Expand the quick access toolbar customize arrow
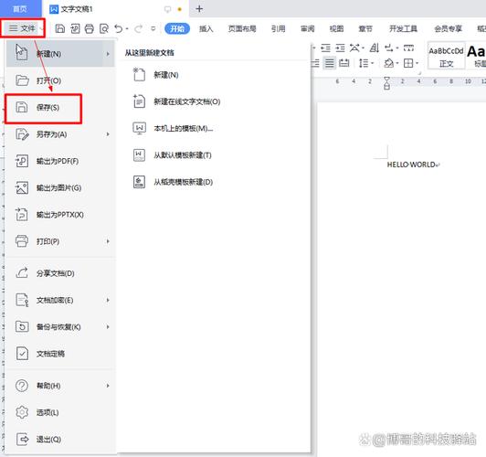 (153, 29)
